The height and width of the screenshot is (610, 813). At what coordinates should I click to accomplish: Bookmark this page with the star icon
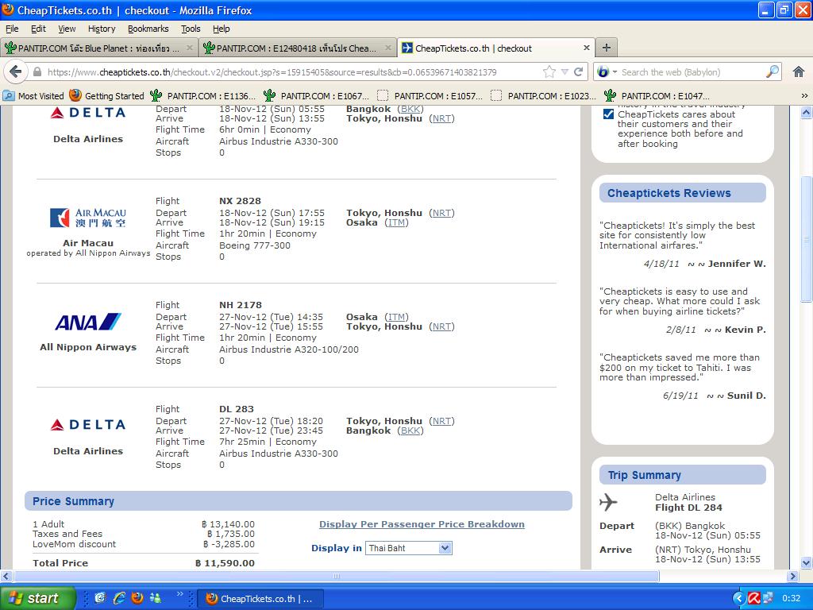[x=549, y=72]
